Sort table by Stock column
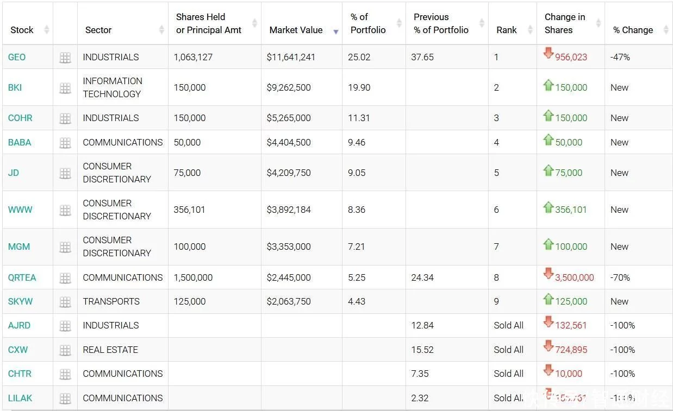 click(x=28, y=24)
